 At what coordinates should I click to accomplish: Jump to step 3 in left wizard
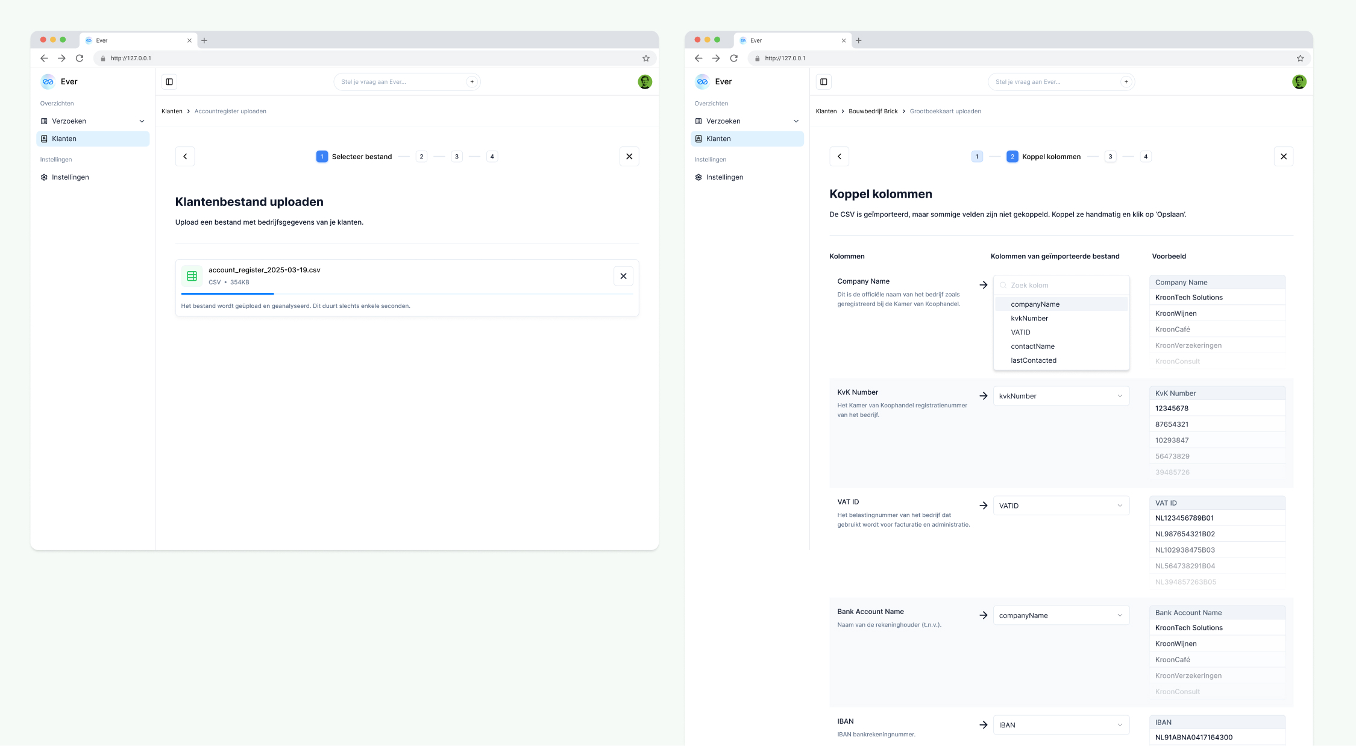tap(457, 157)
